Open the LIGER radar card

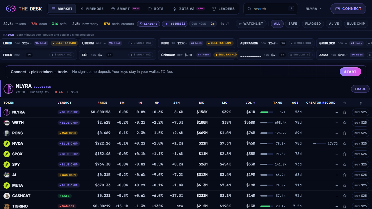(39, 43)
